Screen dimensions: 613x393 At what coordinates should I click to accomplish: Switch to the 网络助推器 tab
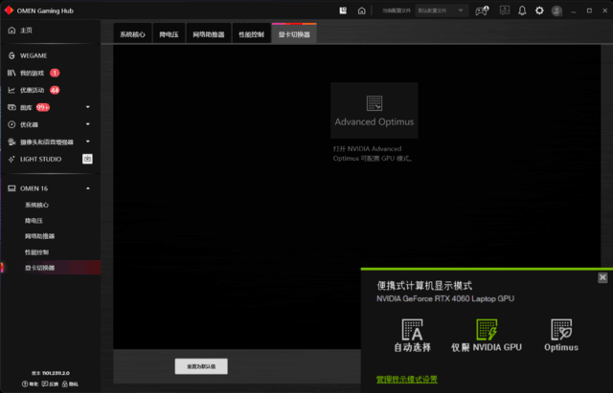click(x=209, y=34)
